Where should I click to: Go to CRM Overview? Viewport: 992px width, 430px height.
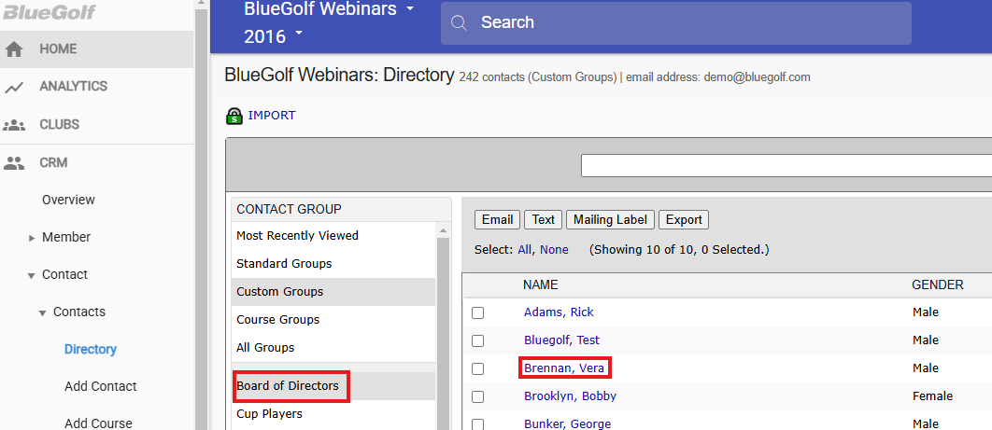[68, 200]
